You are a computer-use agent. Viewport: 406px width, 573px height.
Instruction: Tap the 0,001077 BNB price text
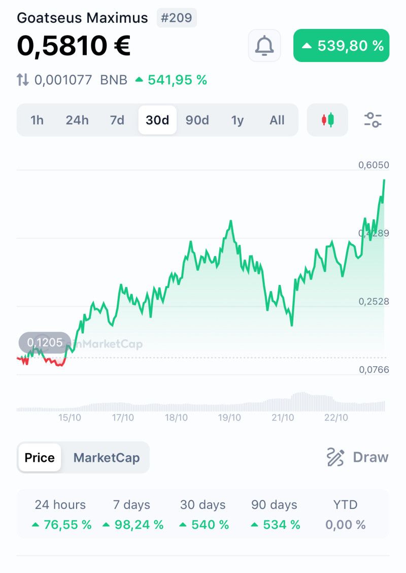(x=81, y=80)
